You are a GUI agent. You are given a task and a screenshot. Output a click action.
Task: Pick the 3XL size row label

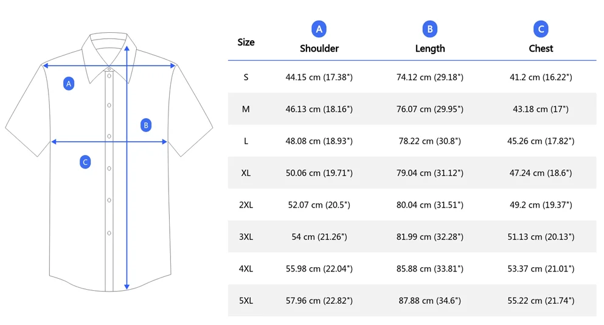[x=246, y=237]
